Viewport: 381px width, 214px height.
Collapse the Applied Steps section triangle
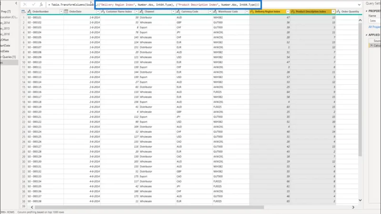pos(366,35)
